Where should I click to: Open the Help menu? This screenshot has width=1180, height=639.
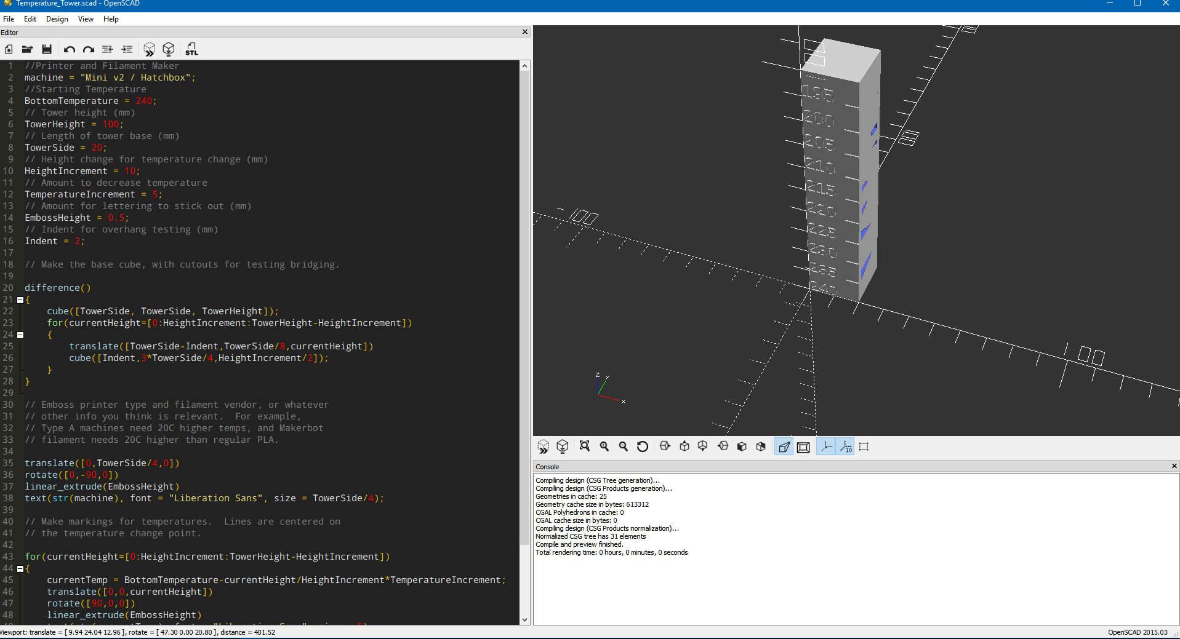coord(111,19)
